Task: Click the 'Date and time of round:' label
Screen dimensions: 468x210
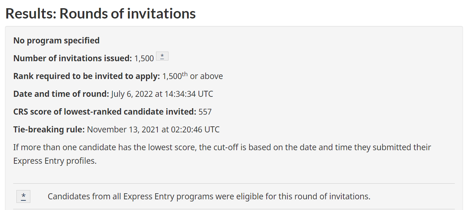Action: tap(61, 94)
